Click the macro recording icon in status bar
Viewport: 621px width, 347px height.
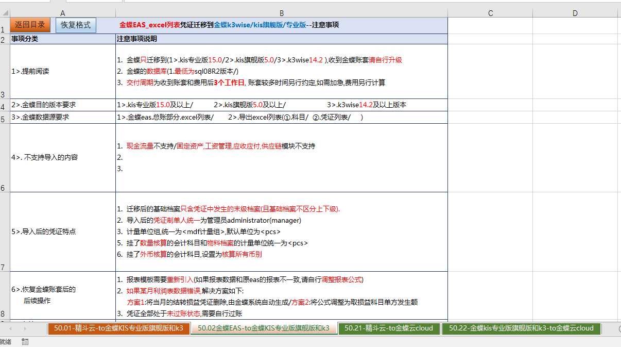coord(25,341)
